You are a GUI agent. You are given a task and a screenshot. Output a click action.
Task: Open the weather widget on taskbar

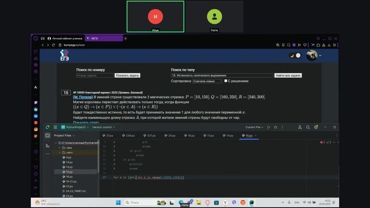[47, 202]
